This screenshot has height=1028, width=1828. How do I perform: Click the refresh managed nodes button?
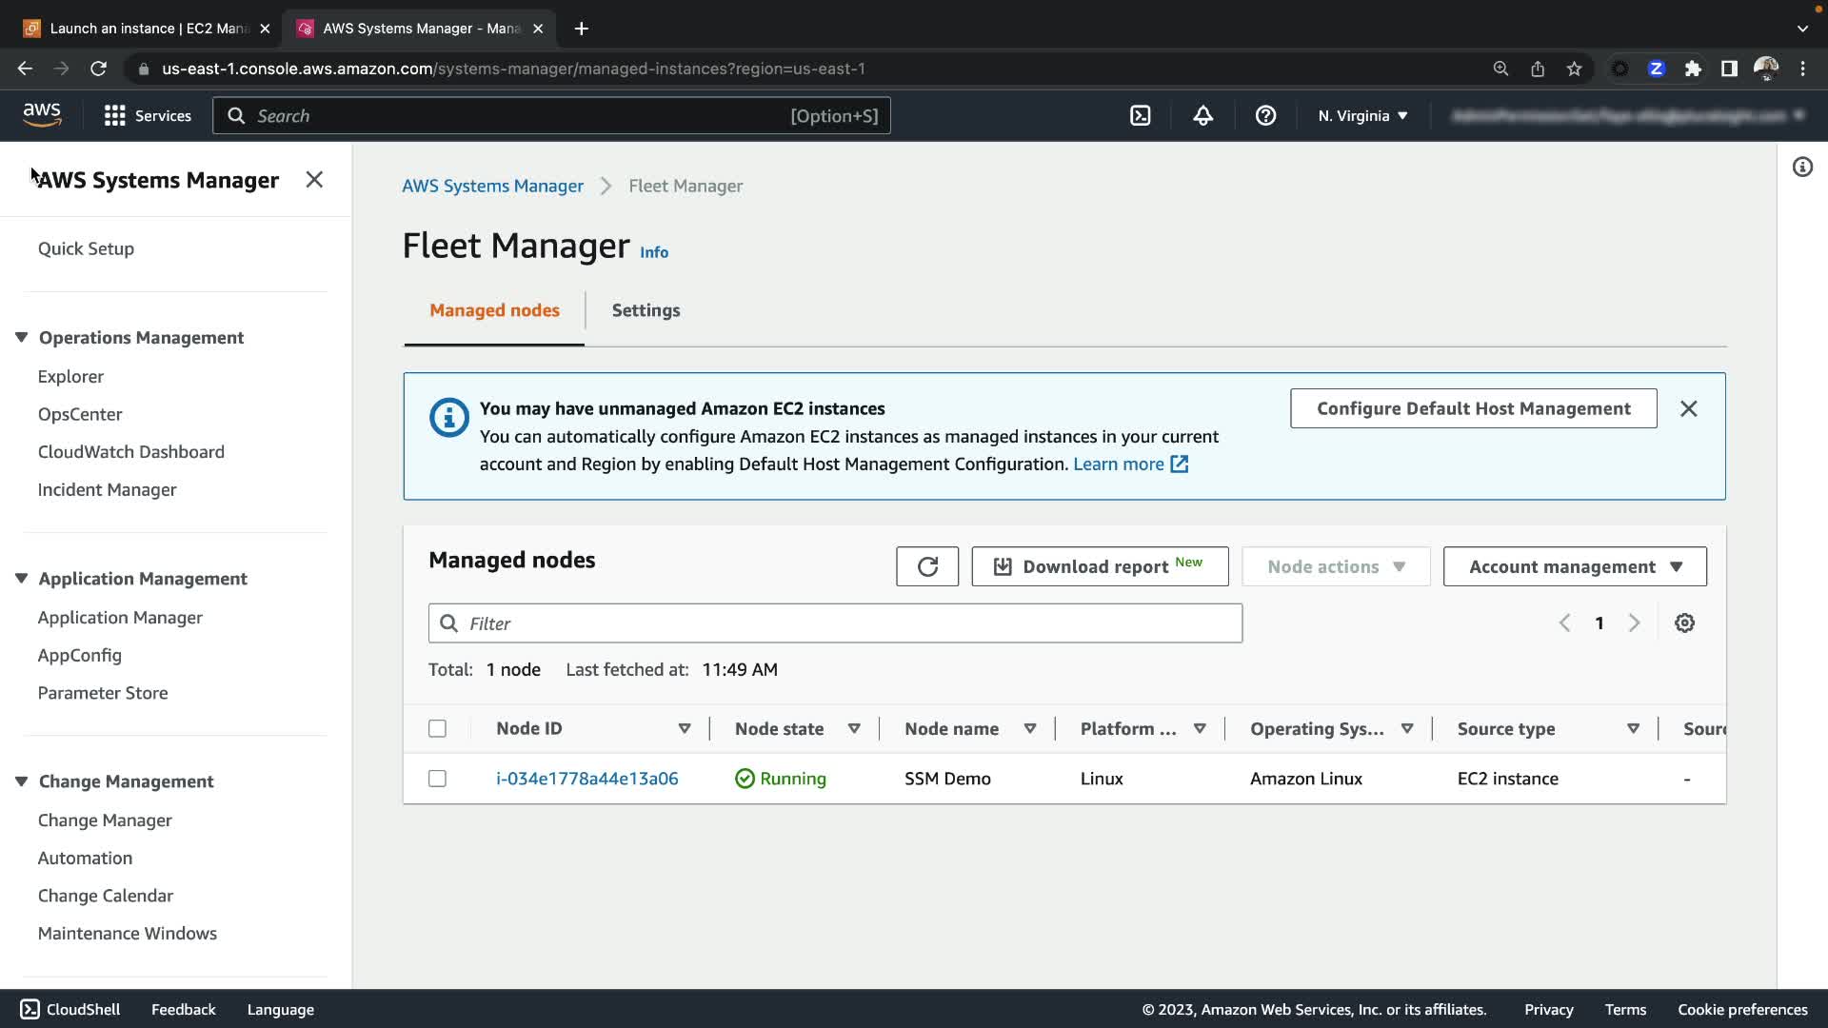pyautogui.click(x=926, y=566)
